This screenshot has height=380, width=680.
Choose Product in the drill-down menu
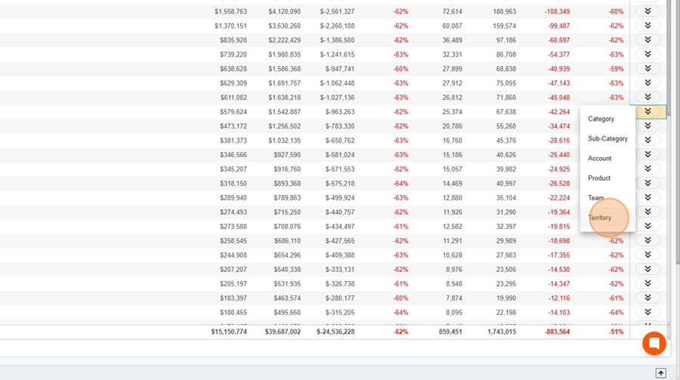(598, 178)
